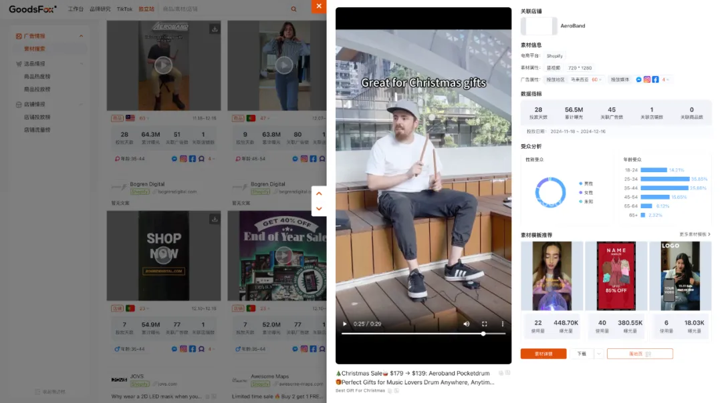Go to next creative with down arrow
This screenshot has width=722, height=403.
[x=319, y=209]
